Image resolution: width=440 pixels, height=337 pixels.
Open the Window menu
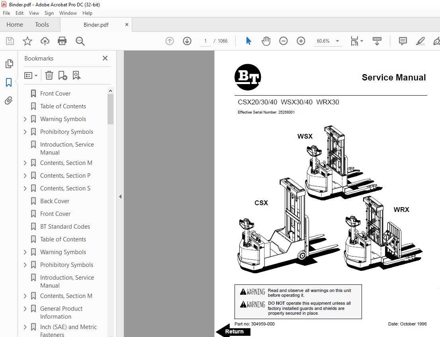pyautogui.click(x=68, y=13)
